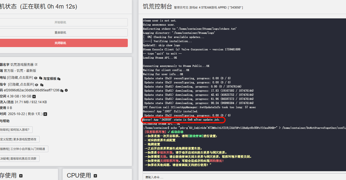Expand disk space with plus next to 50 GB
Image resolution: width=346 pixels, height=180 pixels.
(x=34, y=96)
